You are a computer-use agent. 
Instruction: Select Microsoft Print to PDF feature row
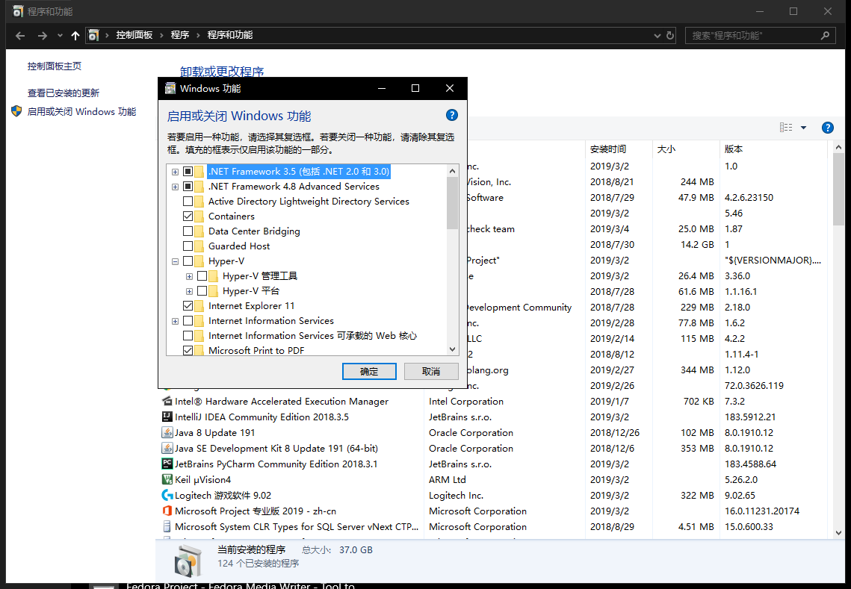point(256,351)
